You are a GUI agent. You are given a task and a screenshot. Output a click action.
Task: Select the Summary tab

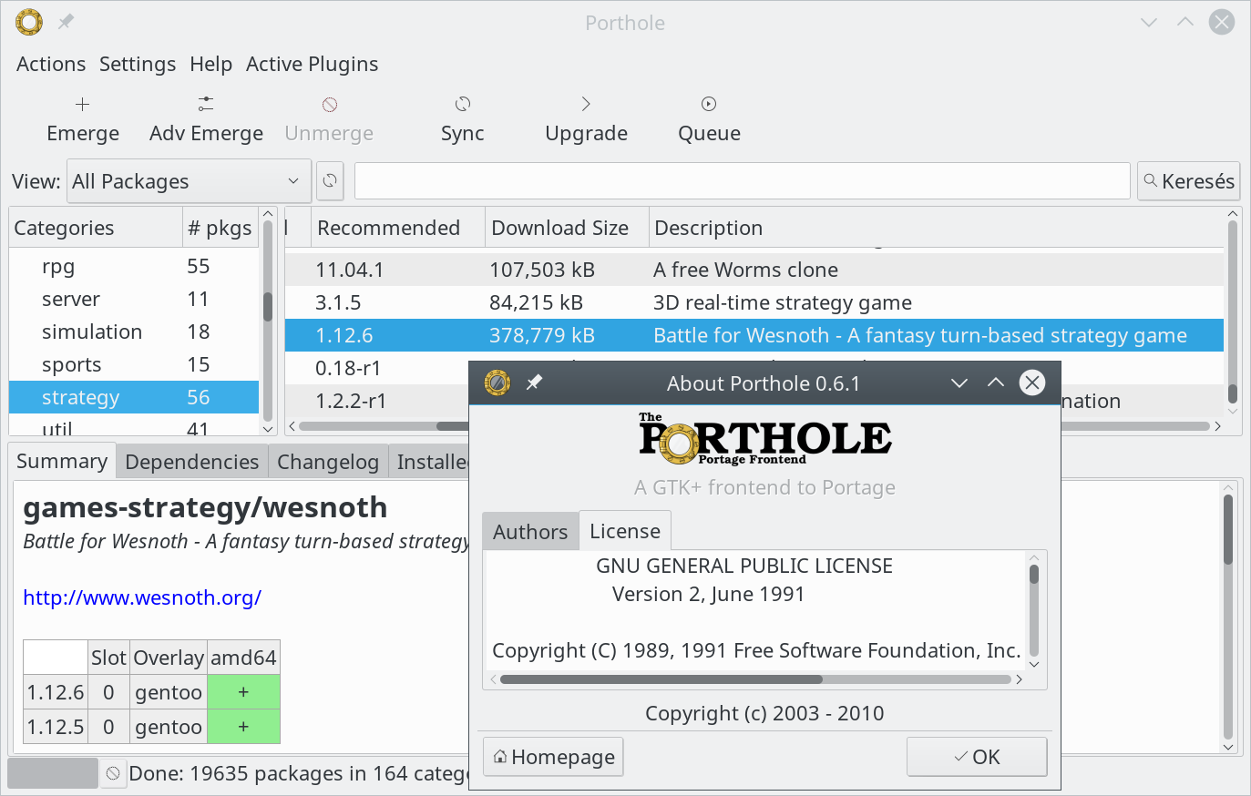tap(62, 461)
